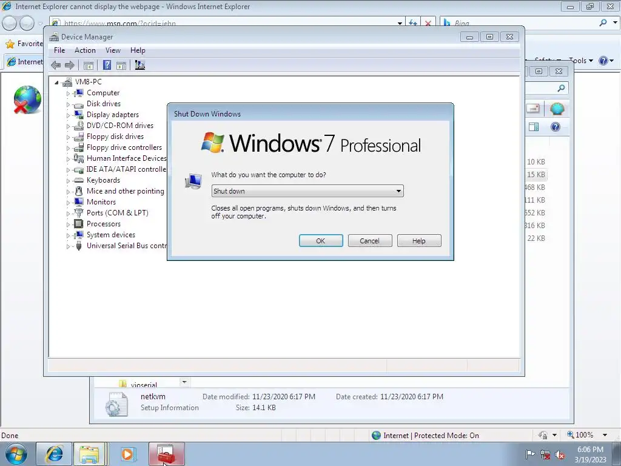The image size is (621, 466).
Task: Click the Bing search magnifier icon
Action: click(603, 23)
